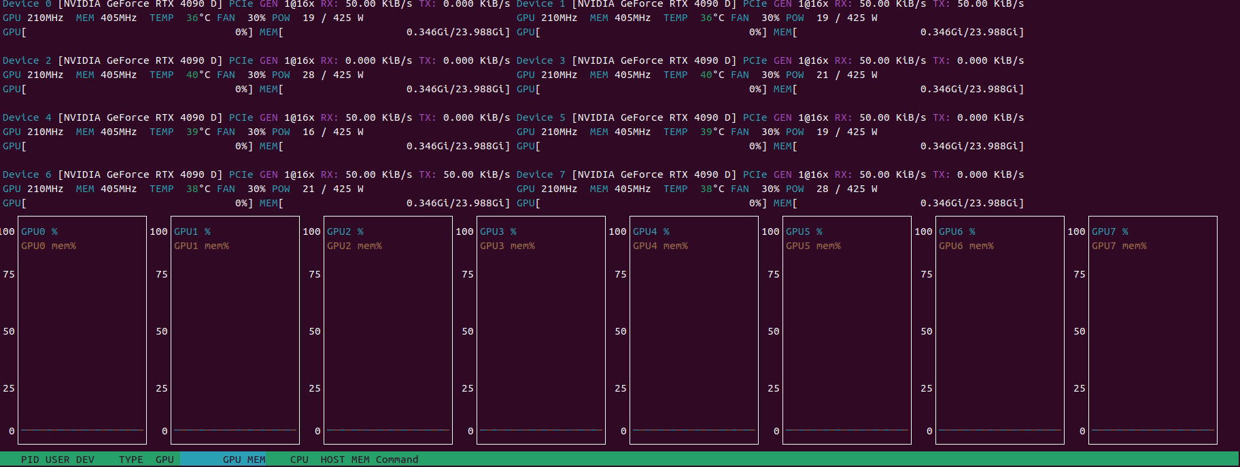Click the 'GPU3 %' chart legend
Viewport: 1240px width, 467px height.
click(x=498, y=231)
